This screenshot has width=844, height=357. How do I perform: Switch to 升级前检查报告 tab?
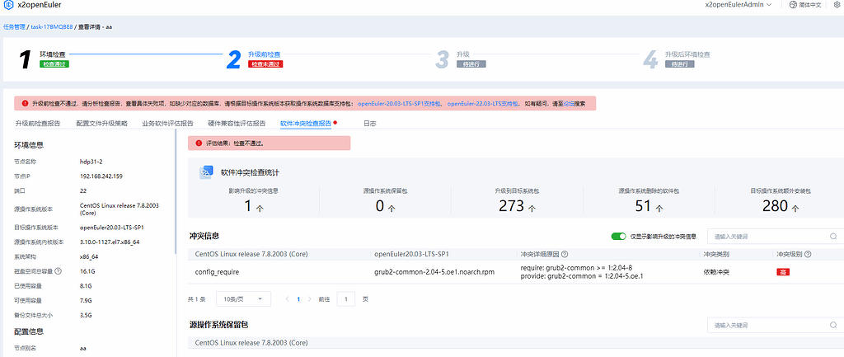37,123
